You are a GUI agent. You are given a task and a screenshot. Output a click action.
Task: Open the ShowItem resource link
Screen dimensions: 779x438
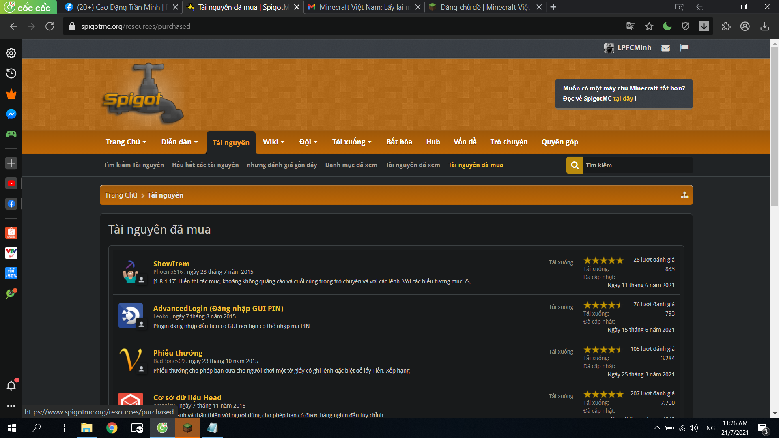(171, 264)
